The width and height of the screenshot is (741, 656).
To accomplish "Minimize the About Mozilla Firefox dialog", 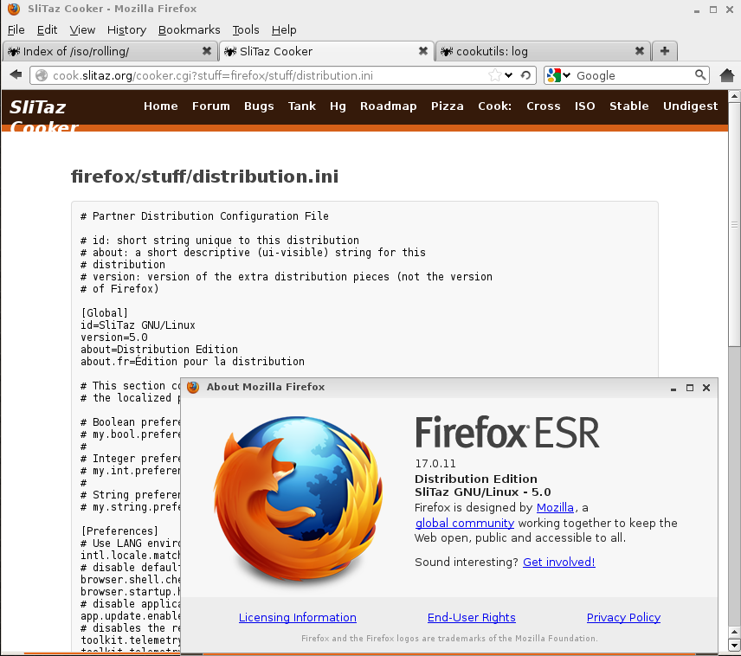I will pyautogui.click(x=673, y=389).
